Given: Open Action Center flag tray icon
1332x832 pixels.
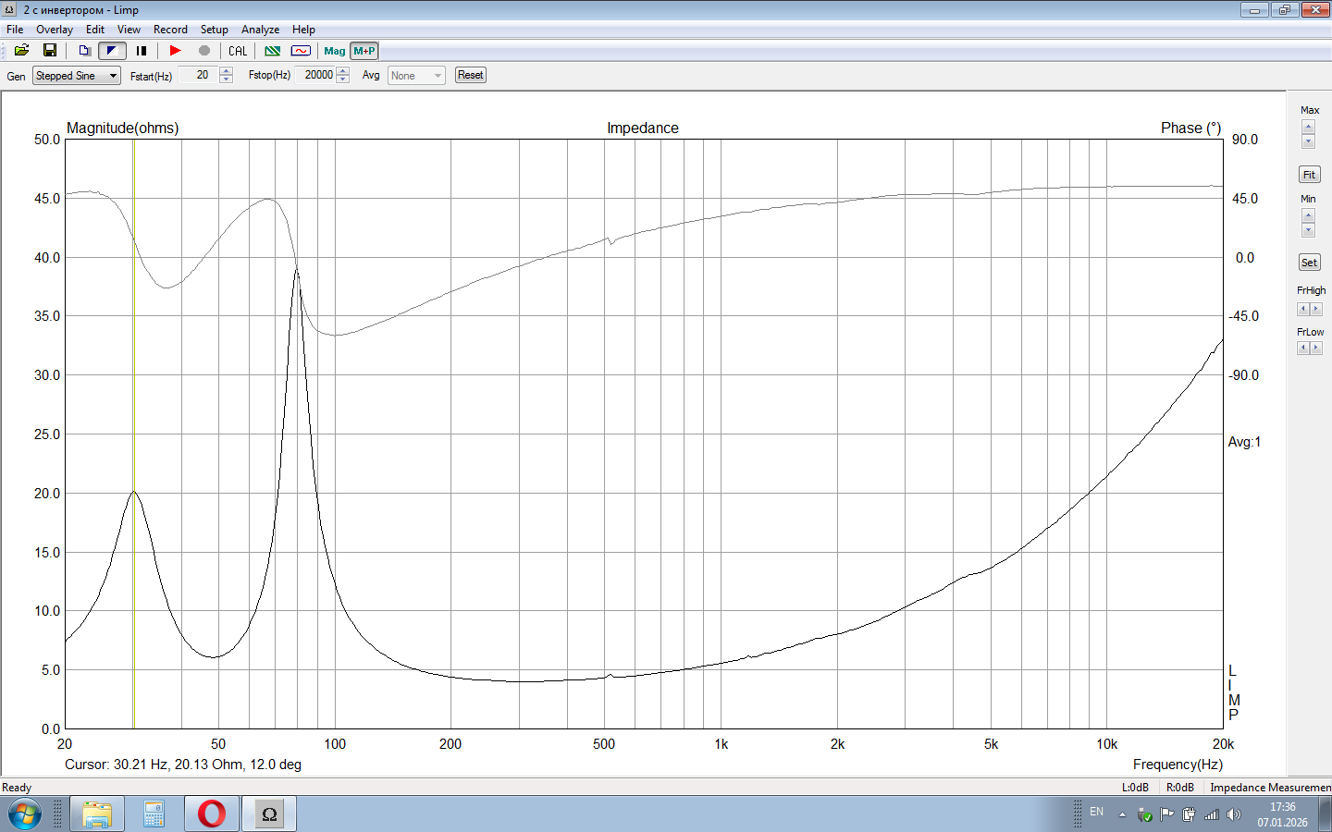Looking at the screenshot, I should coord(1166,814).
